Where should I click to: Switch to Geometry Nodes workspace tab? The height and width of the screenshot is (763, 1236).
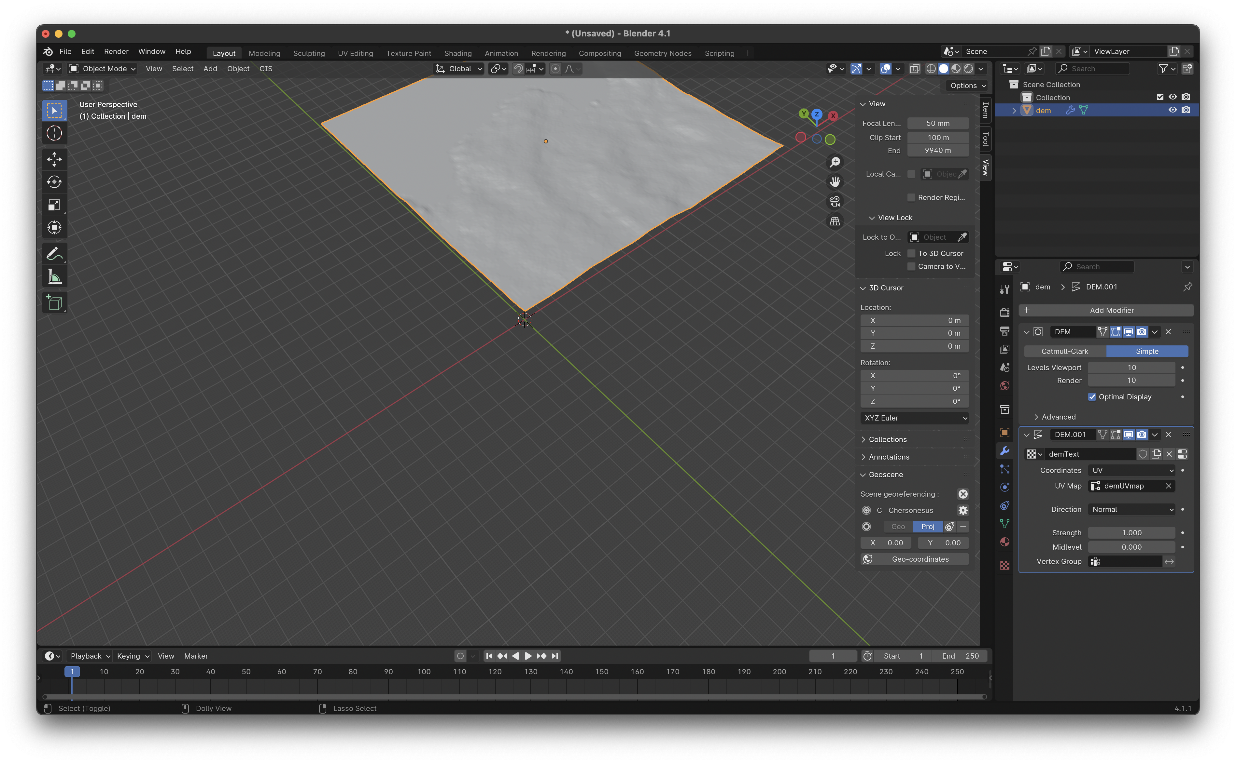point(662,53)
